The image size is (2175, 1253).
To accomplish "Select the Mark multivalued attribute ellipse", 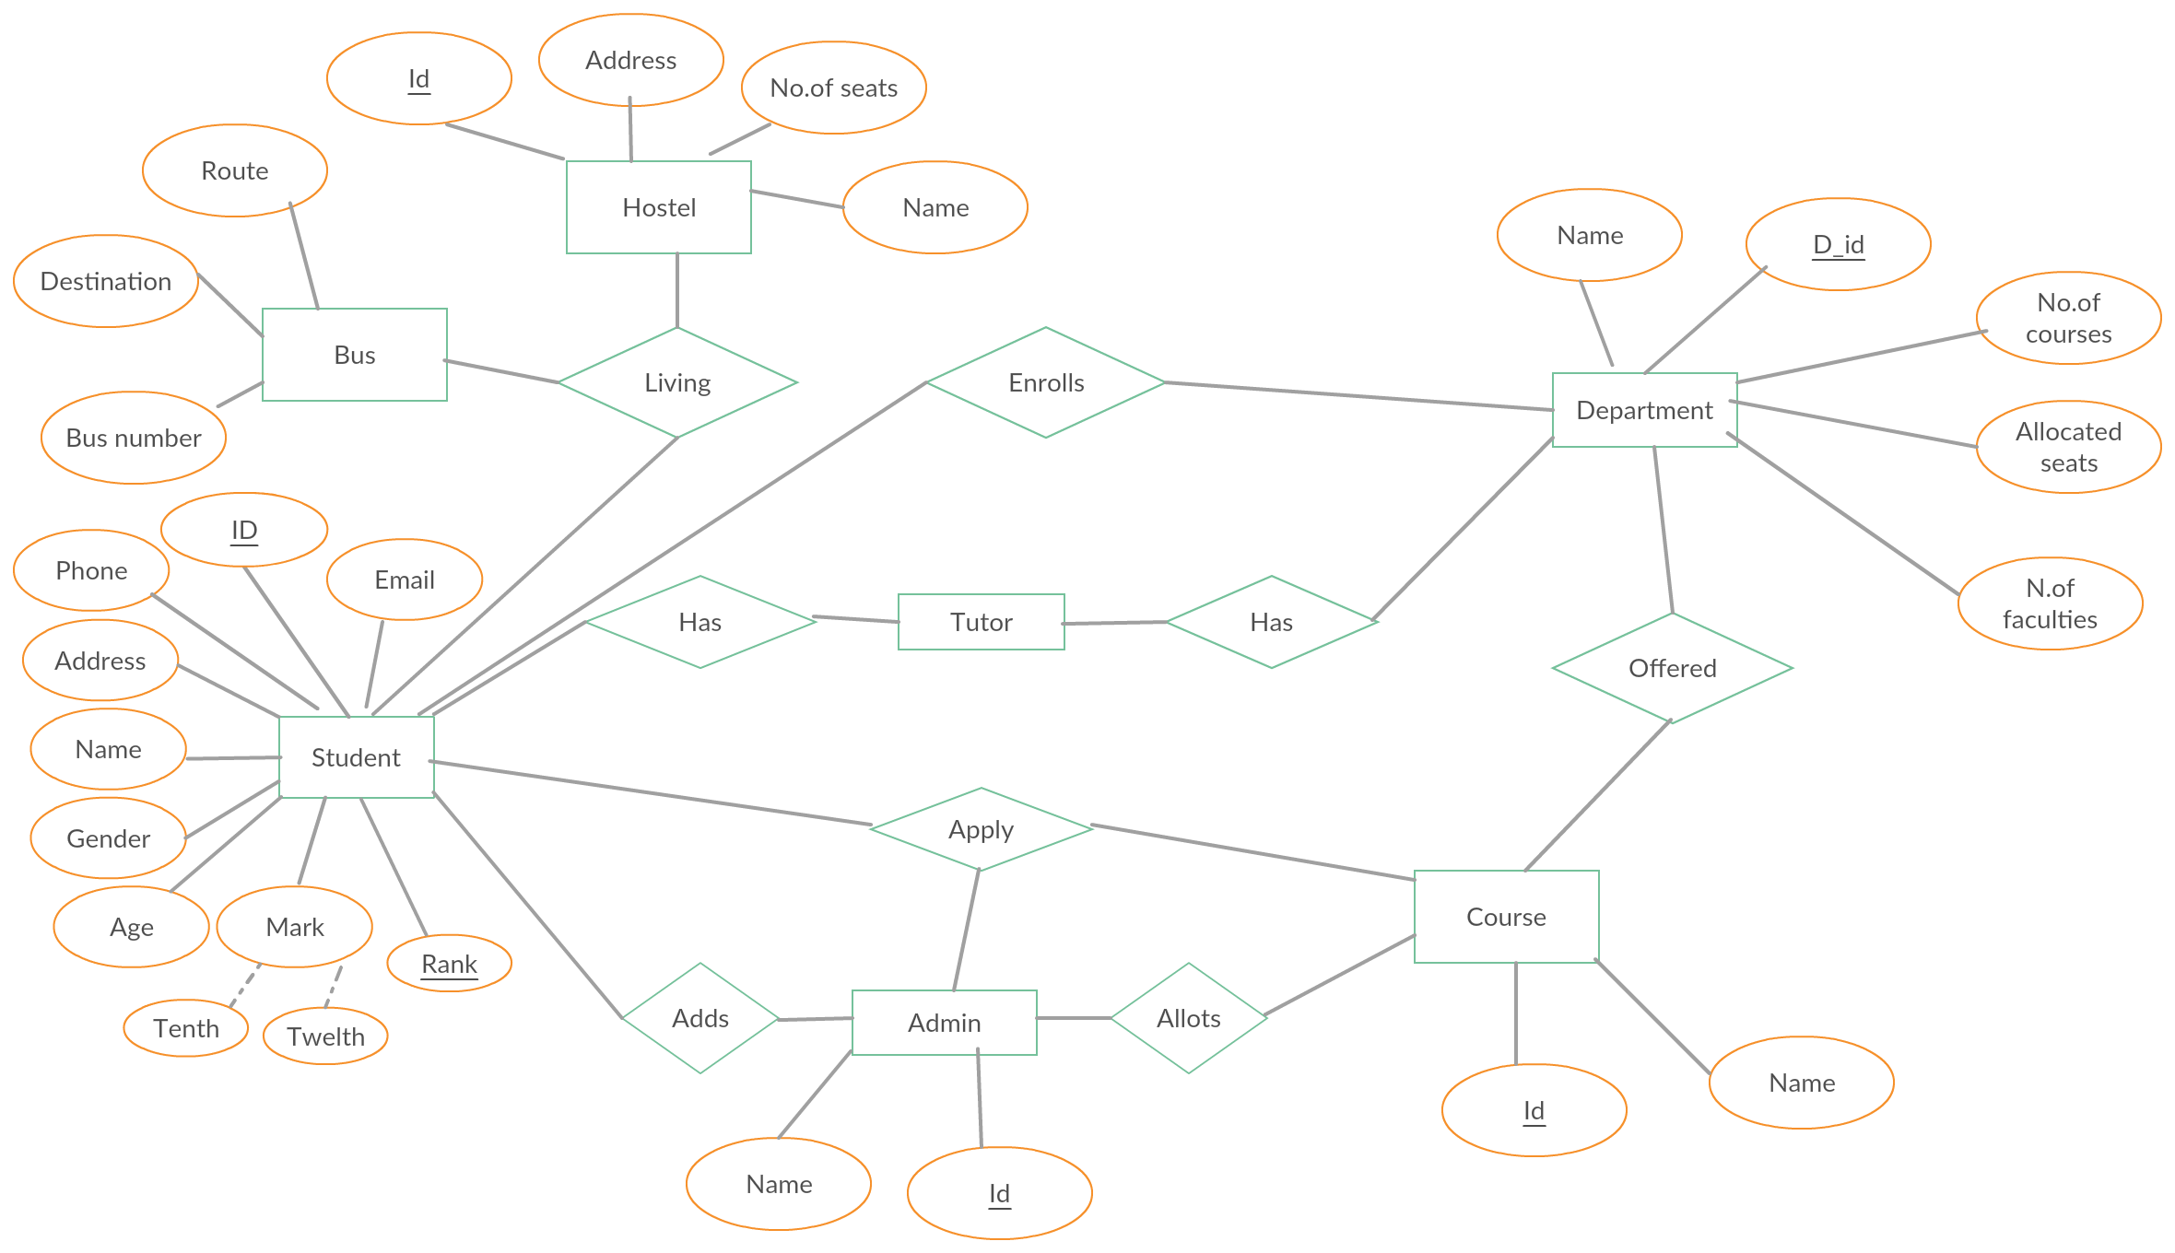I will (x=293, y=924).
